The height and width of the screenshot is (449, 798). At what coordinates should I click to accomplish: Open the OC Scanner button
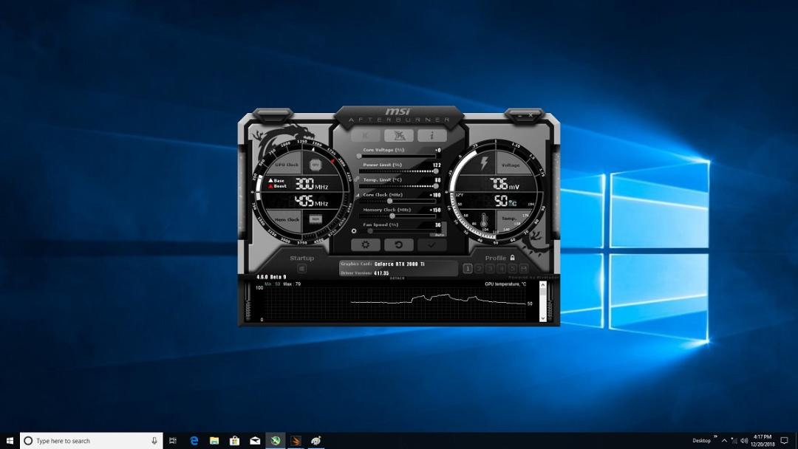tap(398, 135)
